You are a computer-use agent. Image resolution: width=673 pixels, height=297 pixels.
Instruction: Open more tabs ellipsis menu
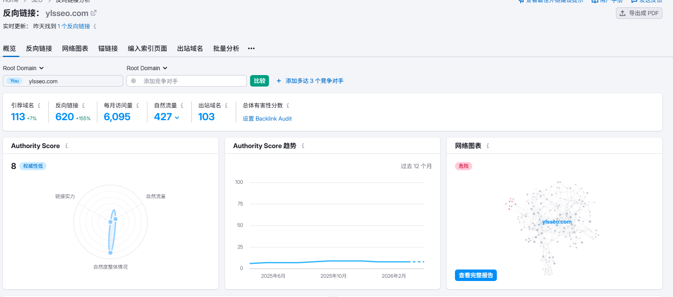[251, 48]
